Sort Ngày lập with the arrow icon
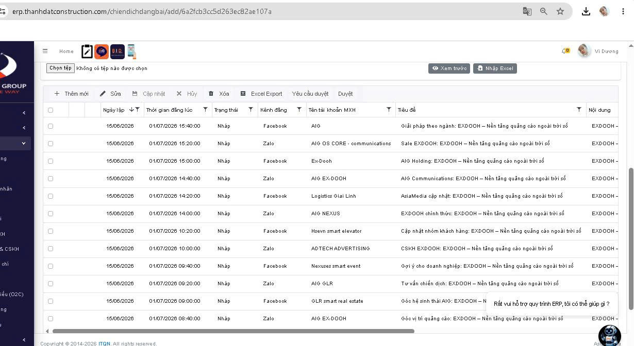 click(131, 110)
